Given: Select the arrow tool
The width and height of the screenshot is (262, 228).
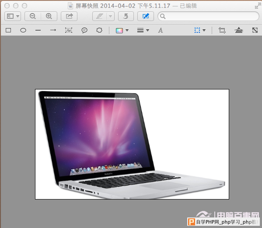Looking at the screenshot, I should point(53,30).
